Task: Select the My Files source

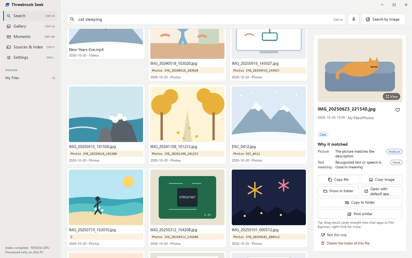Action: click(30, 78)
